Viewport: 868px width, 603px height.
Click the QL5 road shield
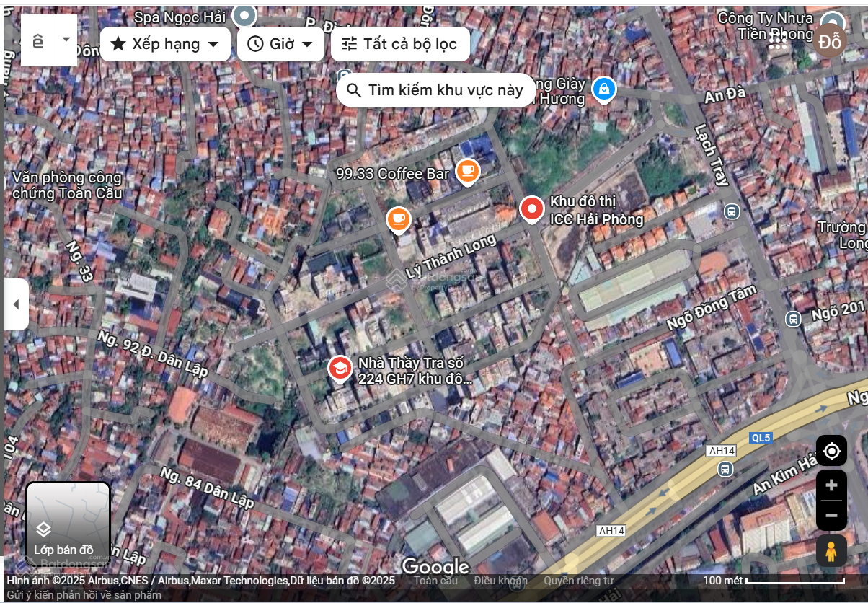760,438
